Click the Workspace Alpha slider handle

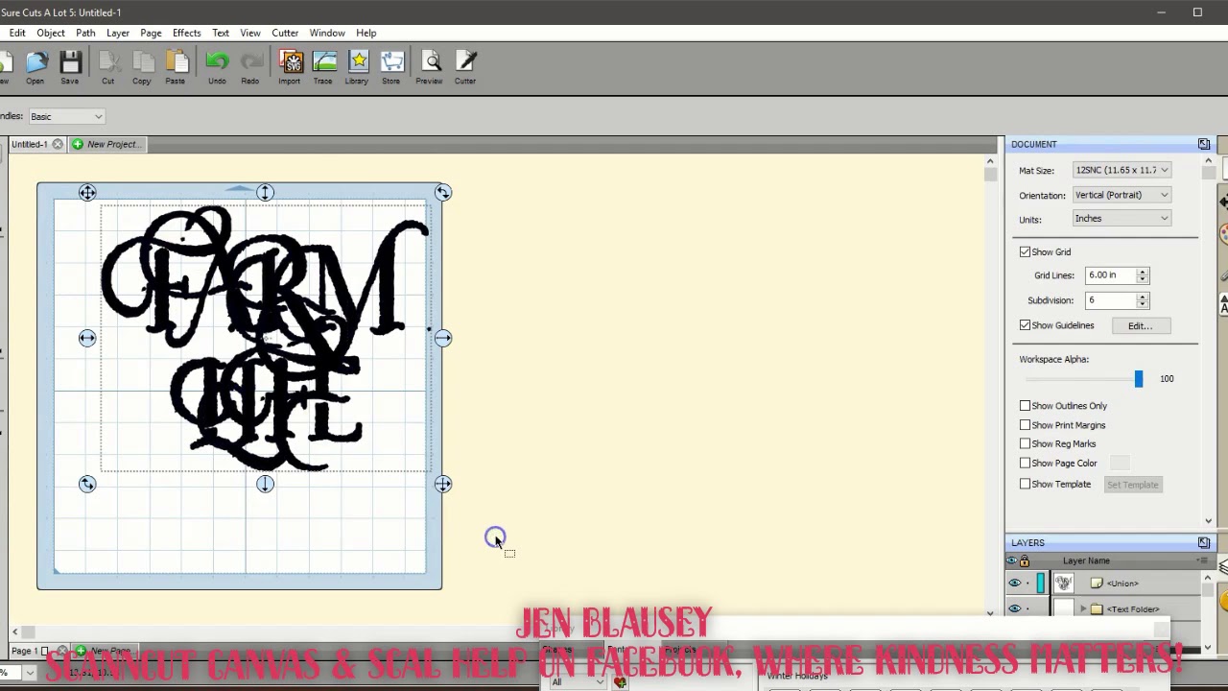(1139, 379)
